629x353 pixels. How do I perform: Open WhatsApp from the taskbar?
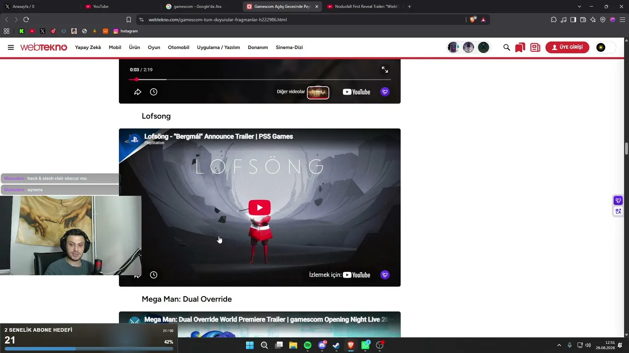point(365,345)
